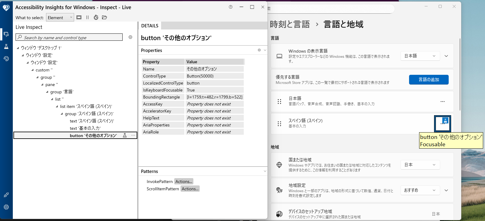Image resolution: width=485 pixels, height=221 pixels.
Task: Expand the 地域設定 section chevron
Action: pos(446,190)
